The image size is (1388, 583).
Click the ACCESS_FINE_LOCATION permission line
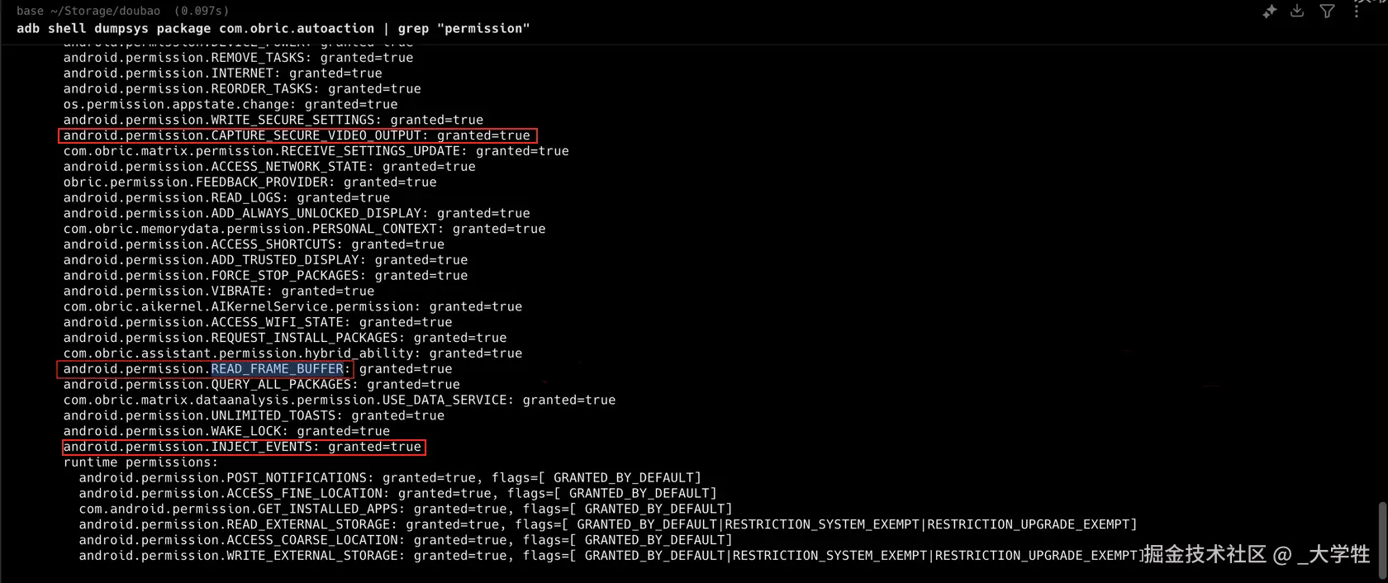(397, 494)
